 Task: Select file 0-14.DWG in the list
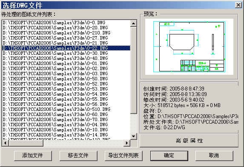click(66, 135)
